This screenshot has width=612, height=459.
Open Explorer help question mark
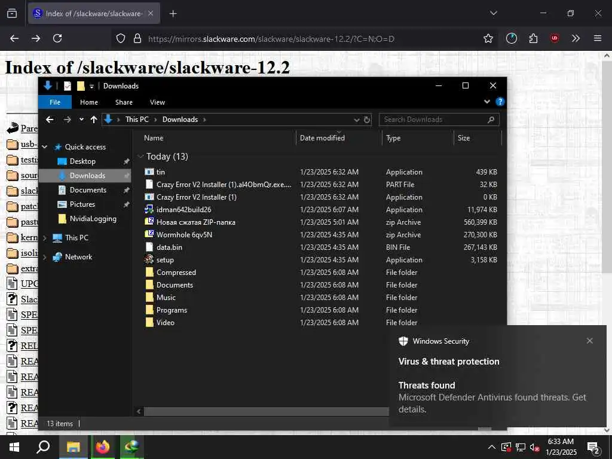coord(500,102)
